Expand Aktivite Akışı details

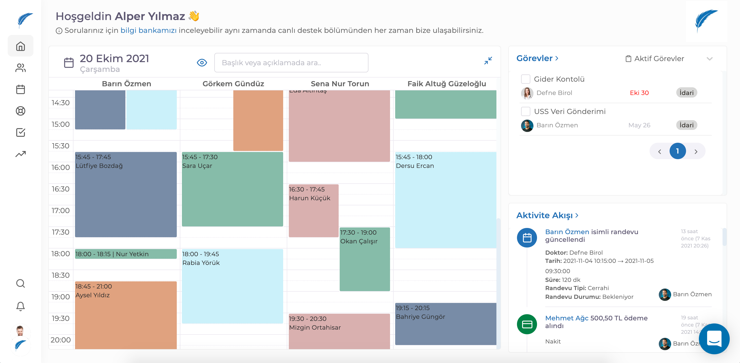point(577,215)
